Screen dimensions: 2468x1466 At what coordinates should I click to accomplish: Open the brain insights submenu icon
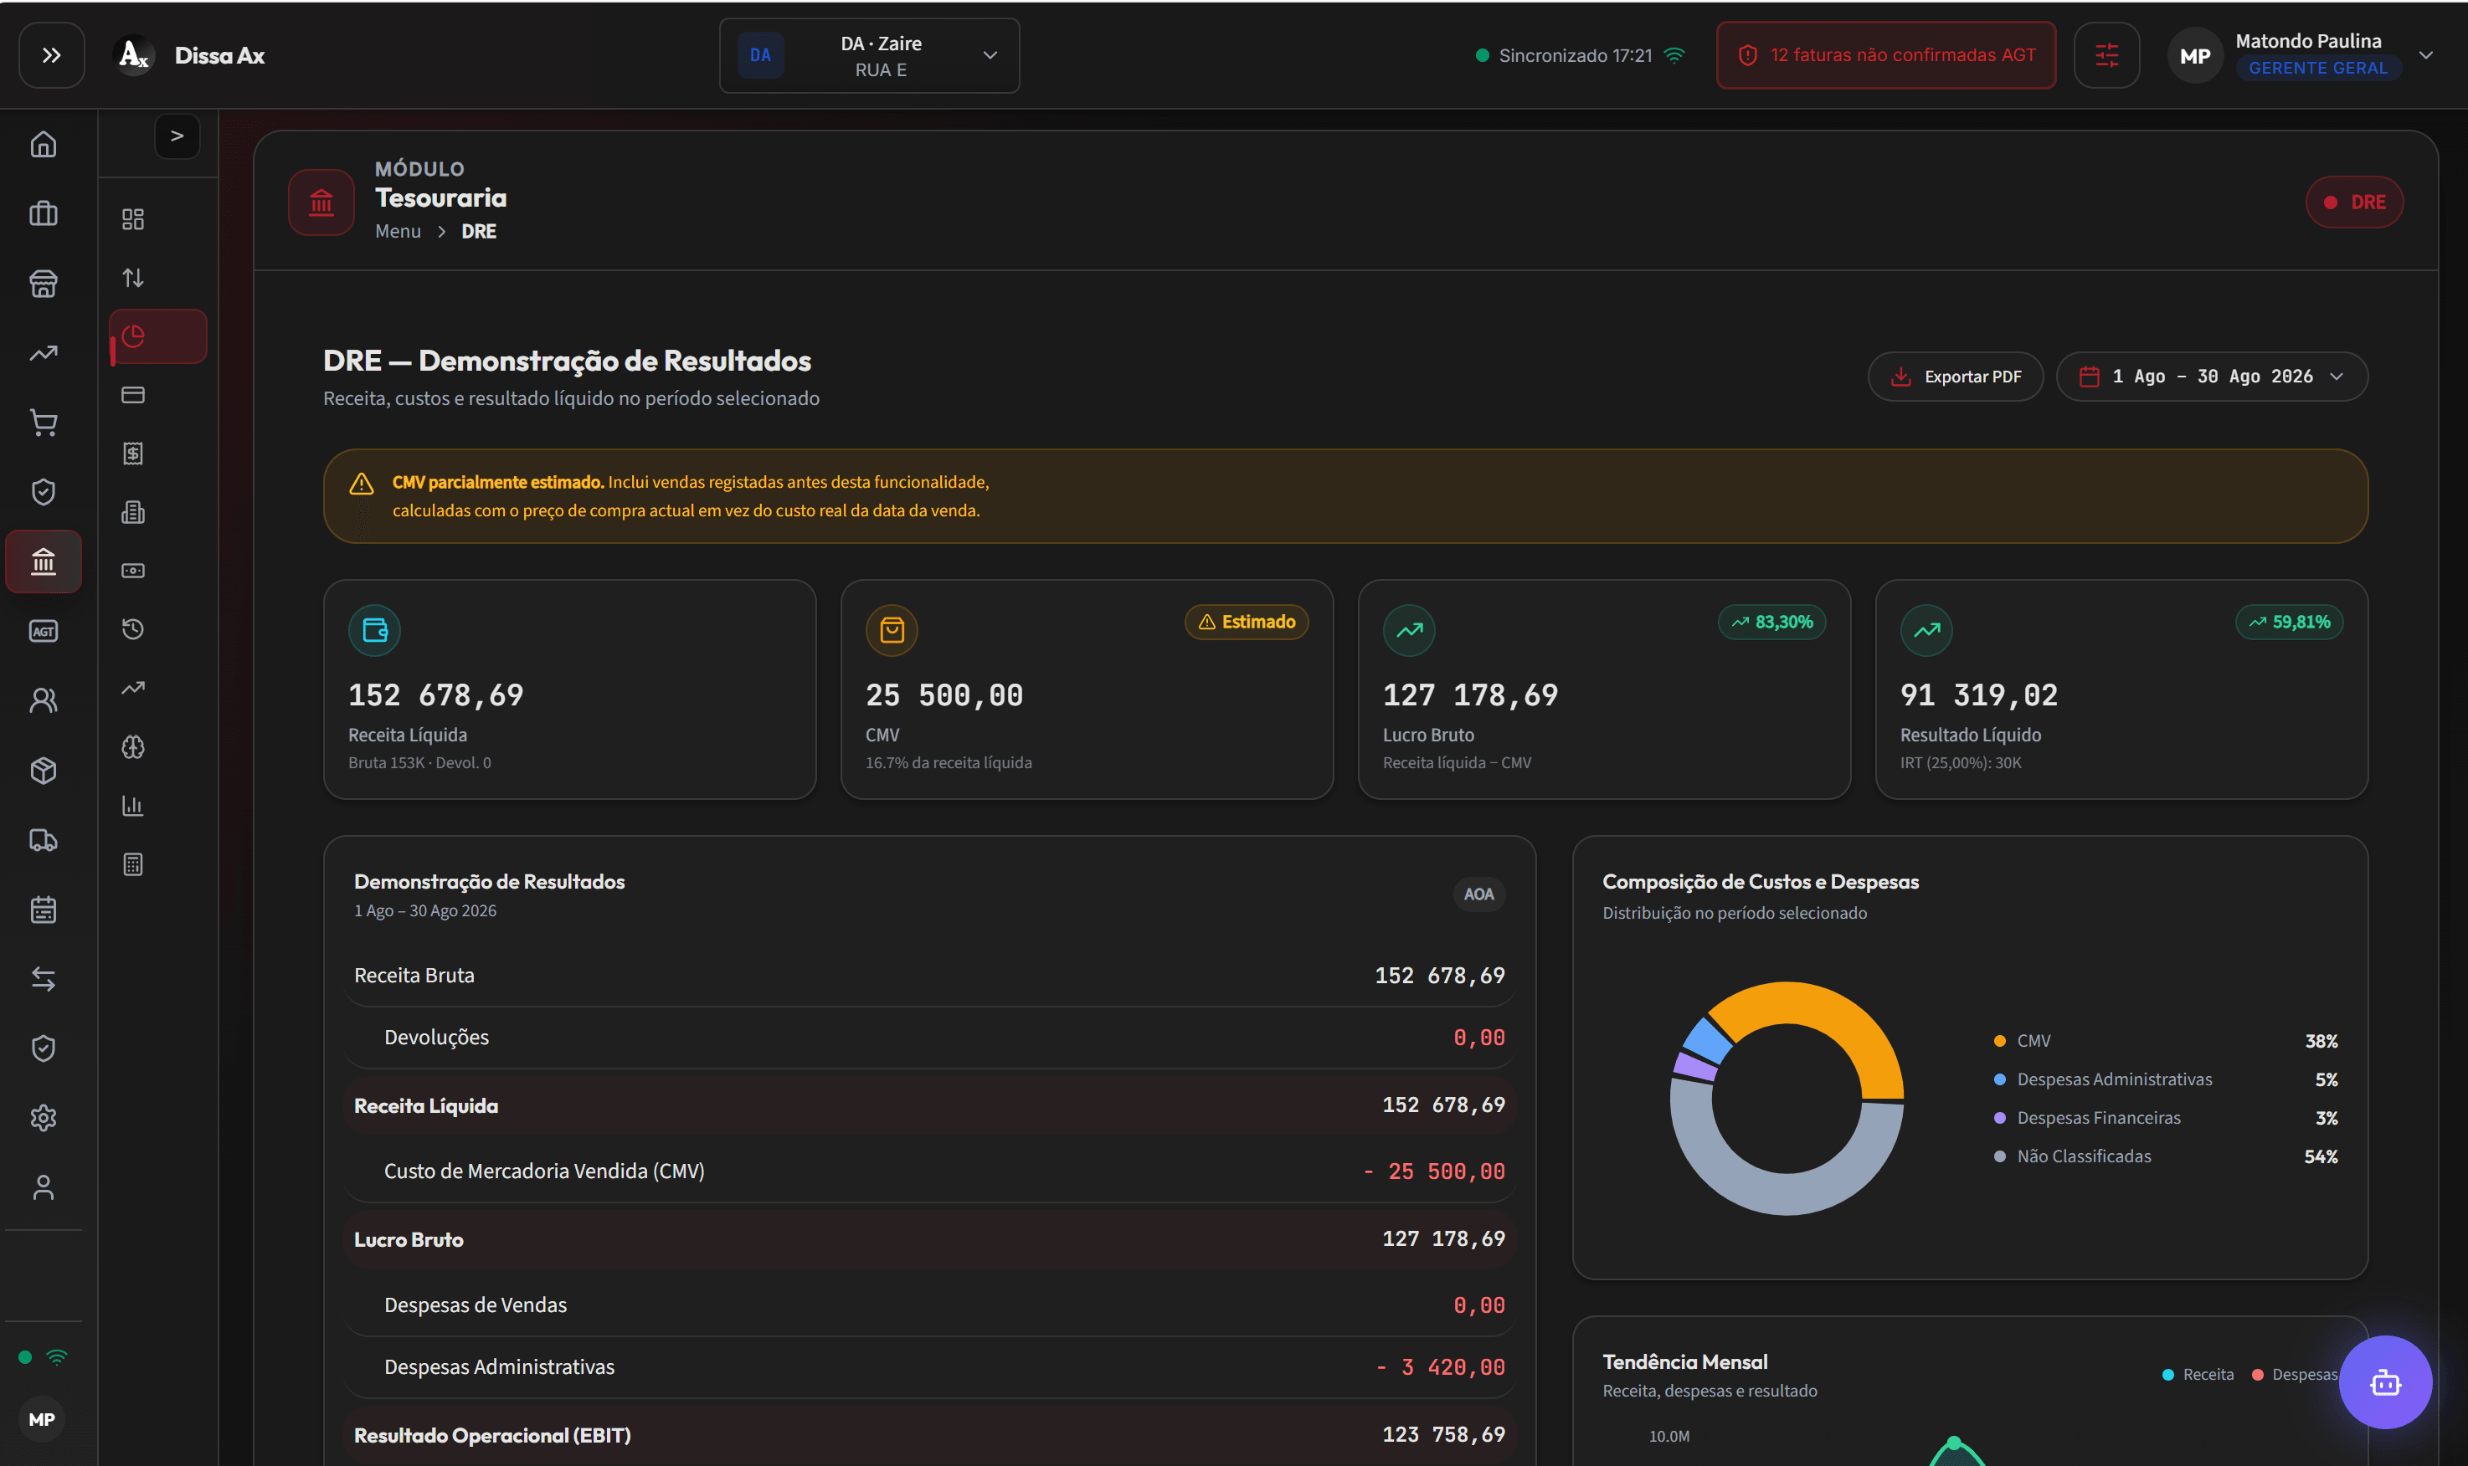click(132, 747)
